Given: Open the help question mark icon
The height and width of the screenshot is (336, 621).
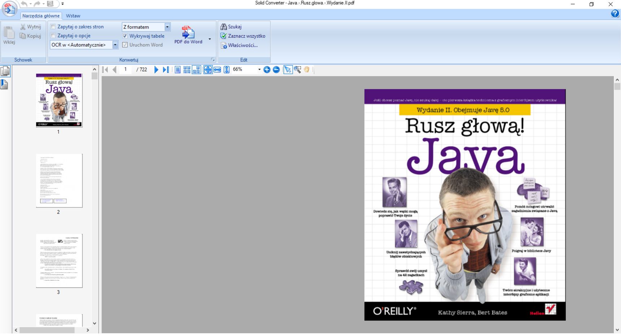Looking at the screenshot, I should pos(615,14).
